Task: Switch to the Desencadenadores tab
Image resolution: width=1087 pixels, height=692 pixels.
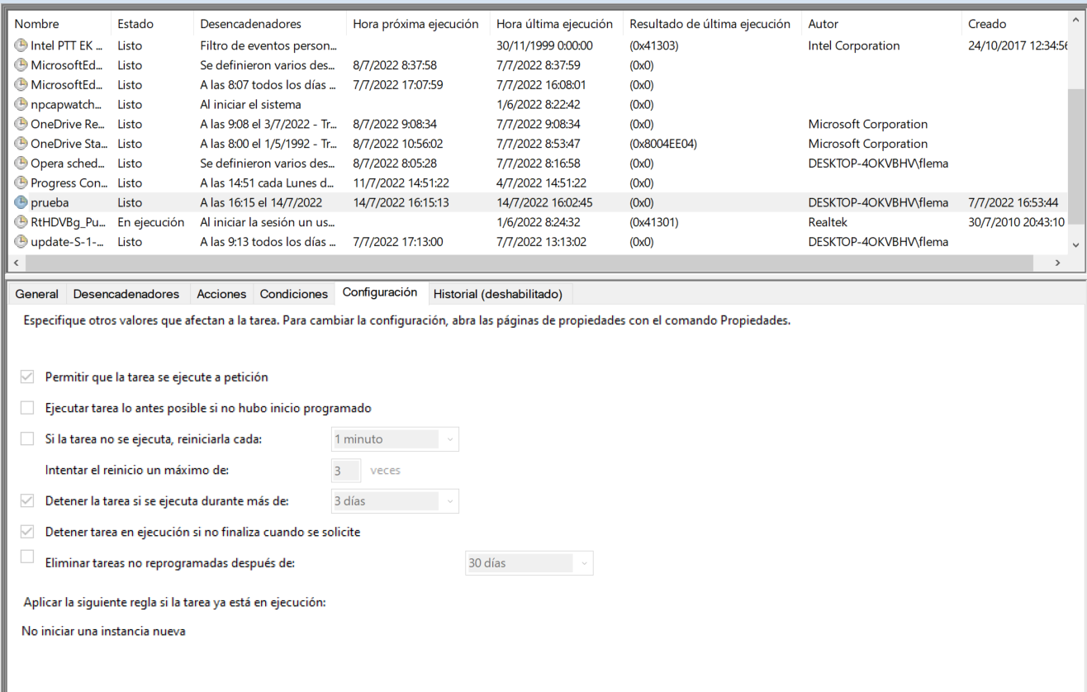Action: tap(126, 293)
